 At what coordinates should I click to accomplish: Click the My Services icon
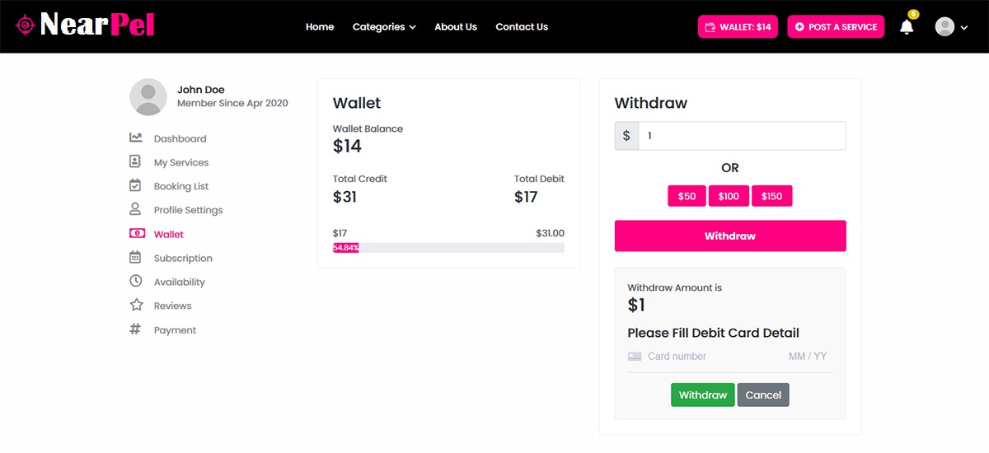click(x=136, y=162)
